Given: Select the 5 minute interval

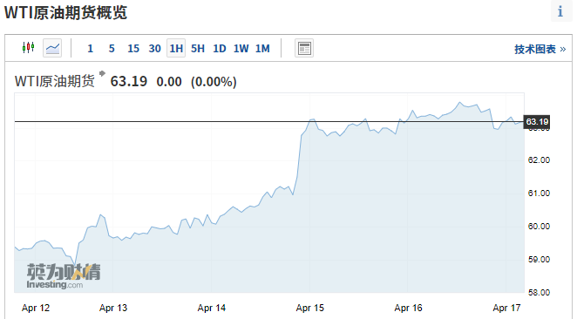Looking at the screenshot, I should coord(112,49).
